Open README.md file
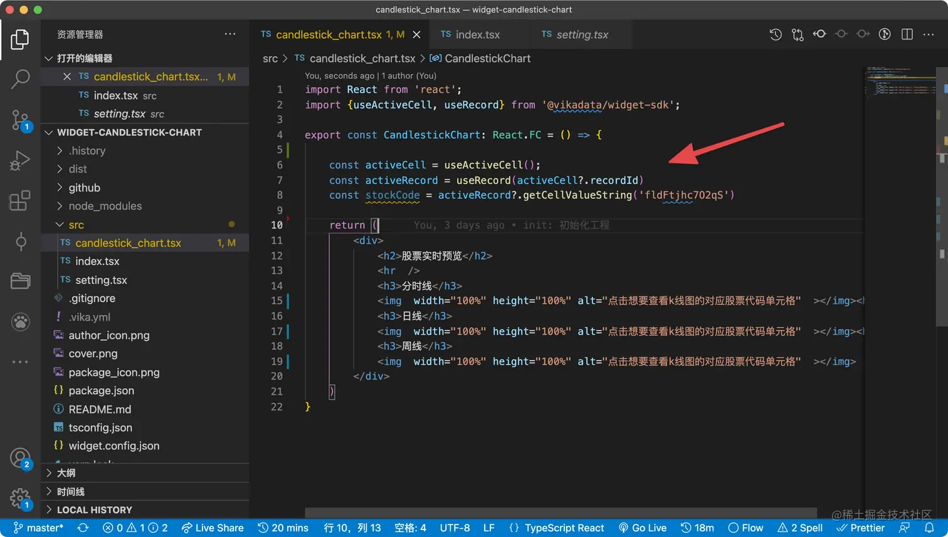This screenshot has width=948, height=537. click(145, 409)
